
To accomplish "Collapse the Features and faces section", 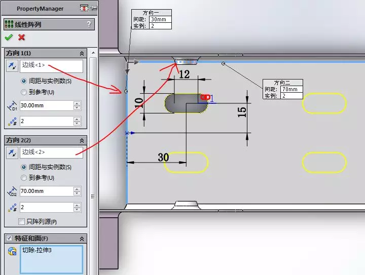I will pyautogui.click(x=82, y=239).
